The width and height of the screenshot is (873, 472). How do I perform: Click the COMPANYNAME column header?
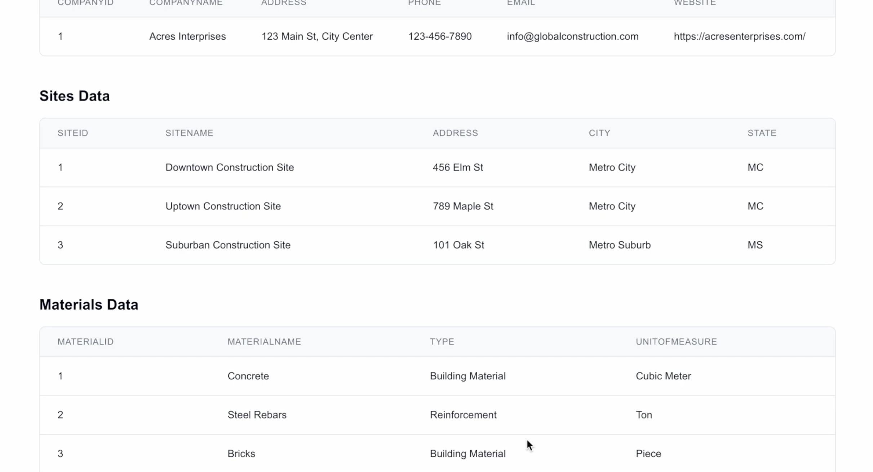[185, 4]
